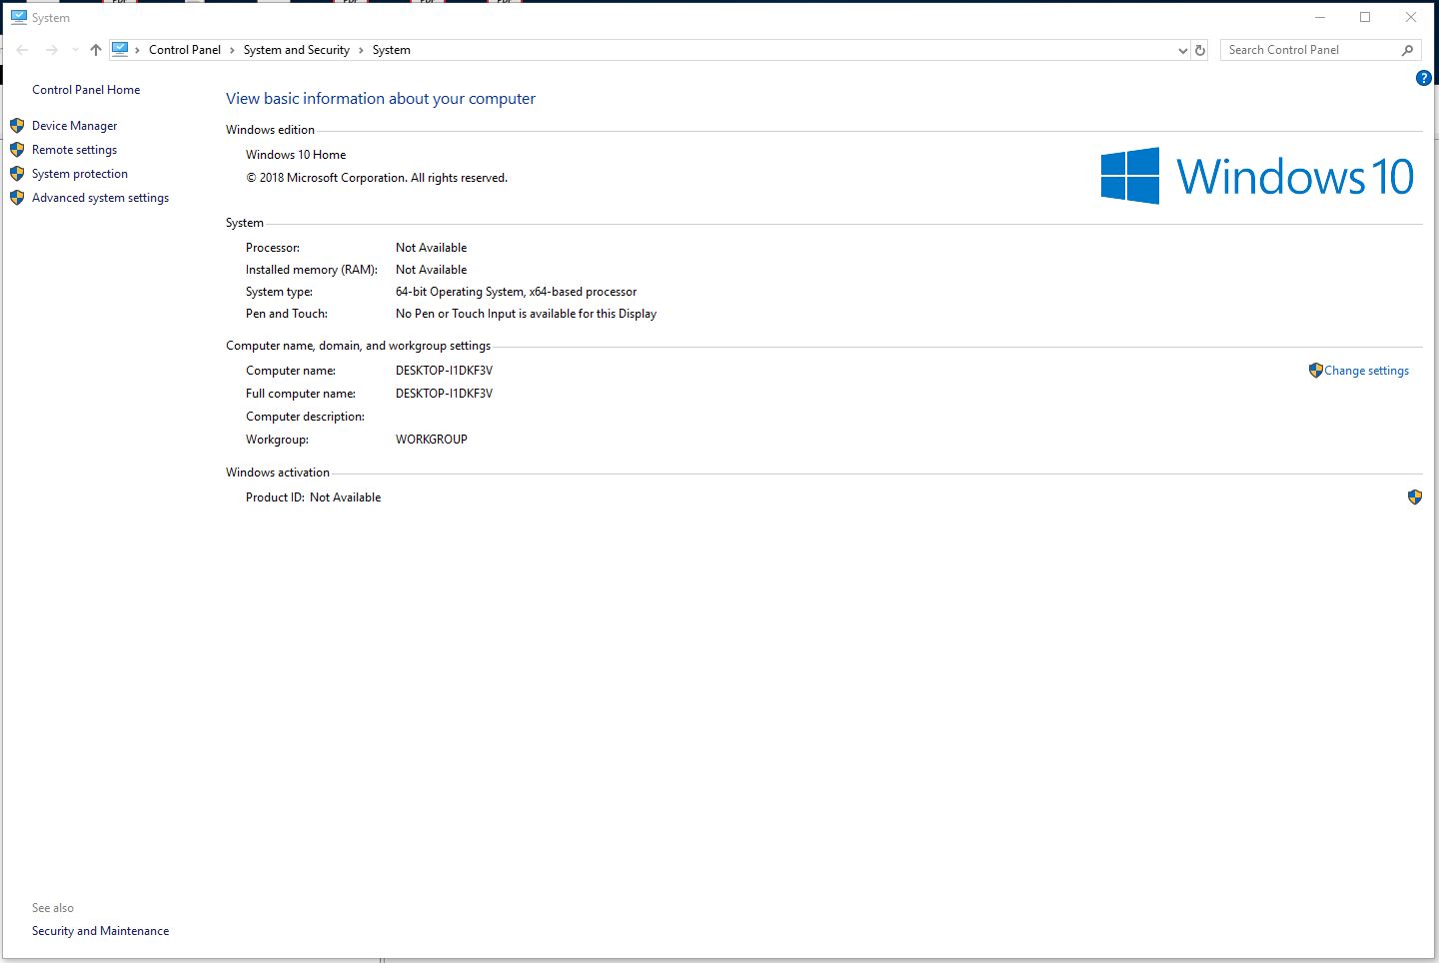Click the search magnifier icon
1439x963 pixels.
(1408, 50)
